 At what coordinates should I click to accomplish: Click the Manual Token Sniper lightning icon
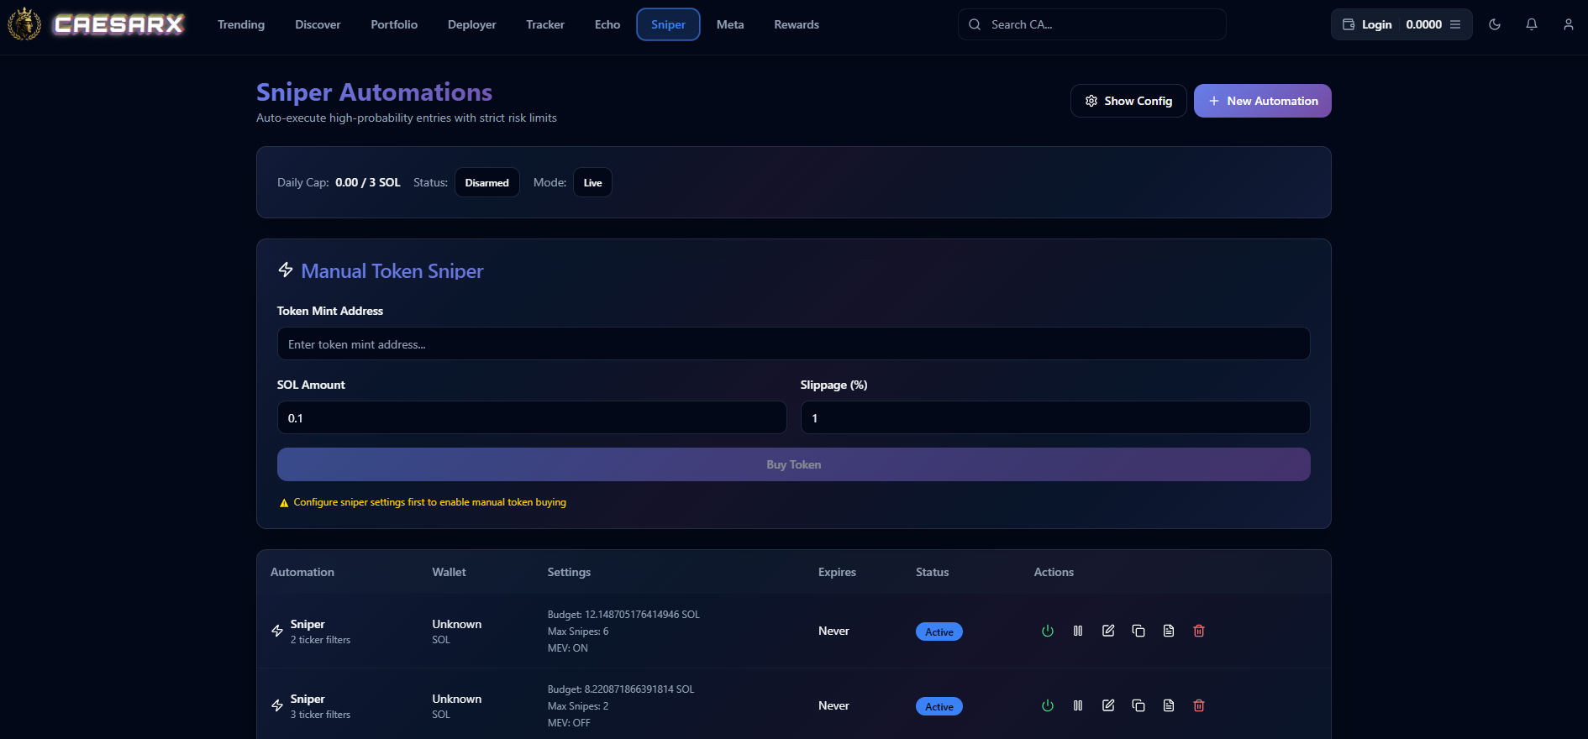pyautogui.click(x=286, y=270)
